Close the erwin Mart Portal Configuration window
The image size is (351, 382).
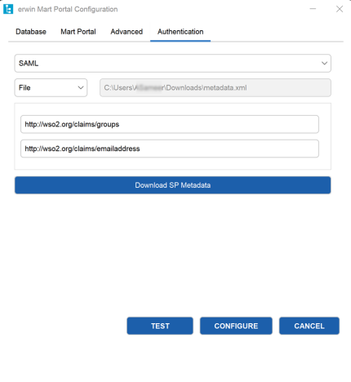tap(340, 9)
